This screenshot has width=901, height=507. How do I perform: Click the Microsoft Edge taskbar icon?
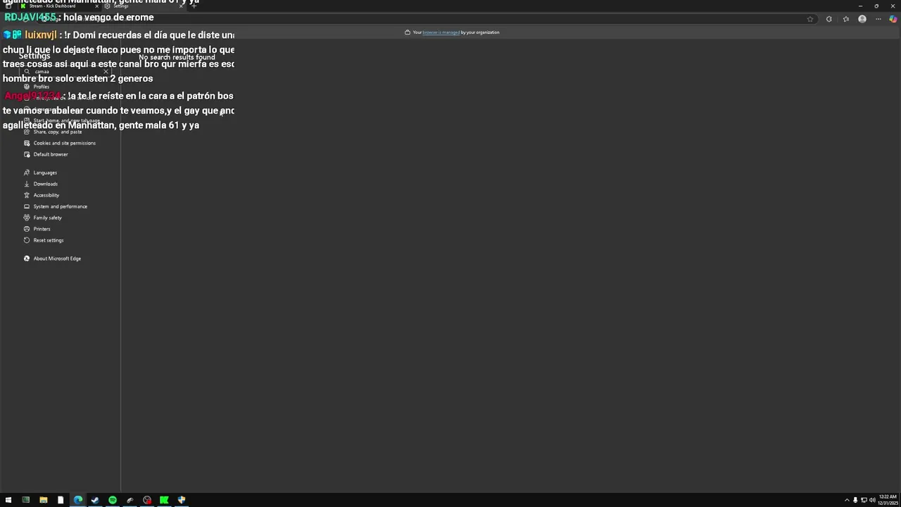pos(77,500)
